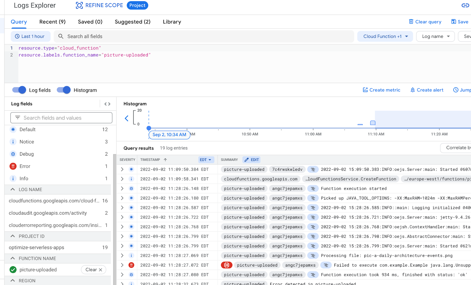Turn off the Log fields toggle
Image resolution: width=471 pixels, height=285 pixels.
click(19, 90)
